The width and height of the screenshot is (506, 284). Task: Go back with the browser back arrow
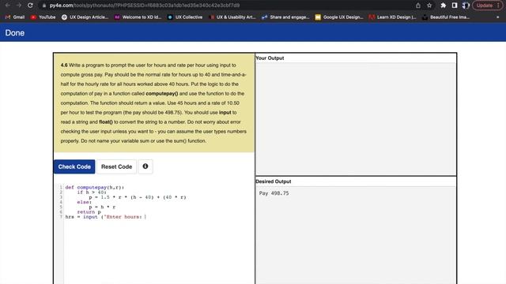tap(7, 6)
